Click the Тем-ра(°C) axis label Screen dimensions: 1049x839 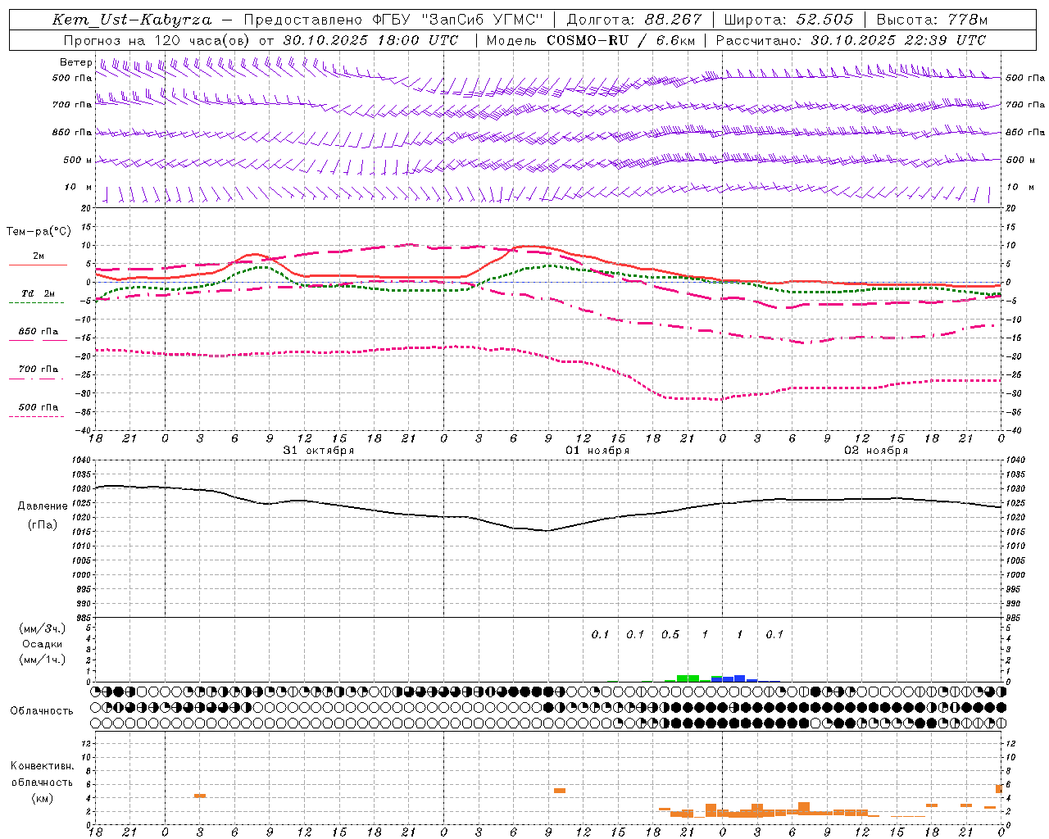point(39,232)
